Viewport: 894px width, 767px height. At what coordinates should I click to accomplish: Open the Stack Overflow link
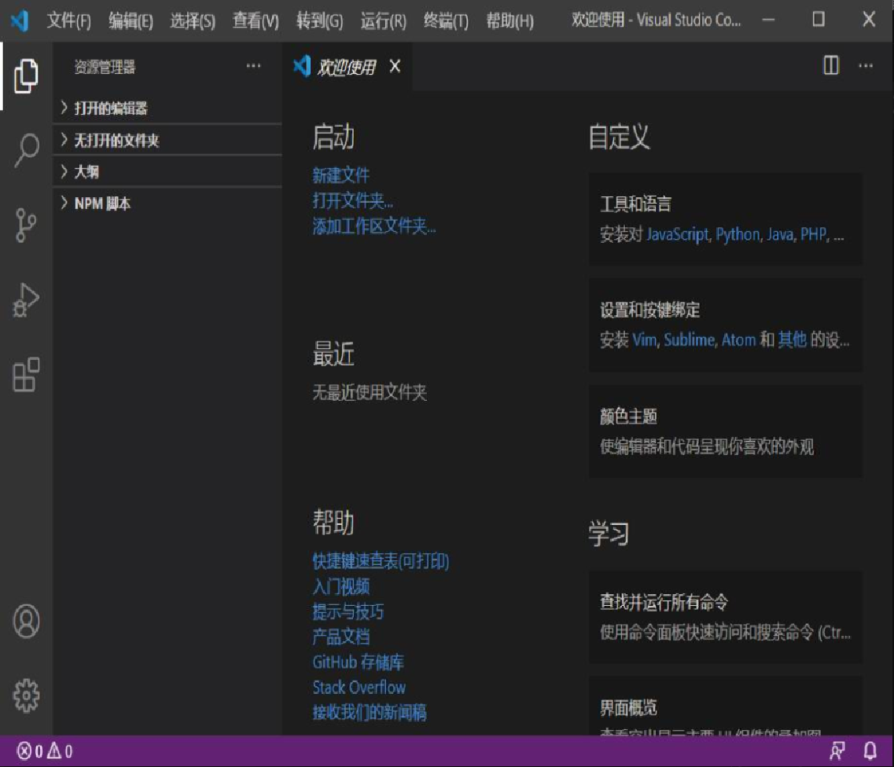(x=359, y=687)
